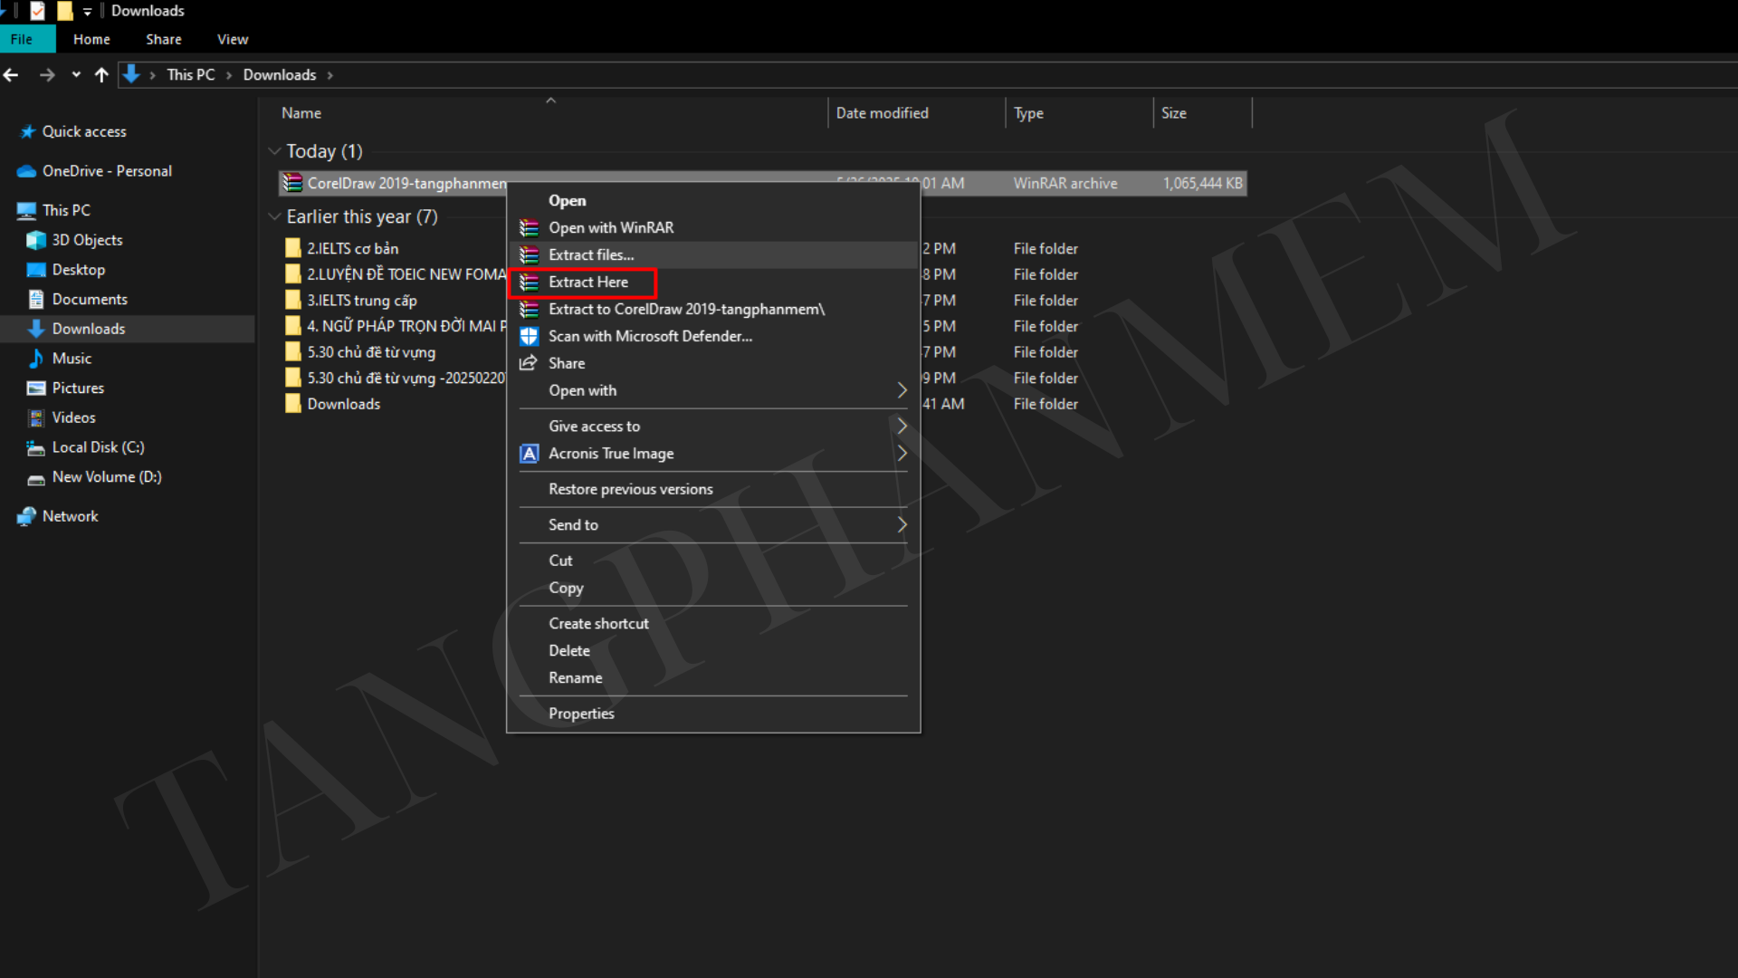Click the Music note icon in sidebar

pyautogui.click(x=36, y=359)
